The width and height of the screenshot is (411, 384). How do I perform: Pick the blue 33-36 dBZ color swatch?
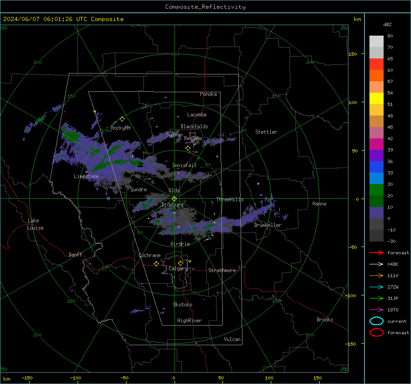coord(376,167)
